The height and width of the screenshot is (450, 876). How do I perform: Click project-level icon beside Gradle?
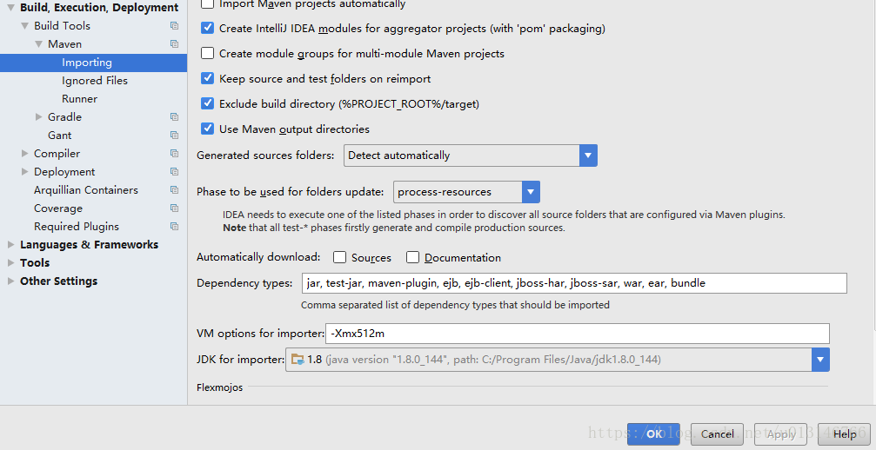[x=174, y=117]
